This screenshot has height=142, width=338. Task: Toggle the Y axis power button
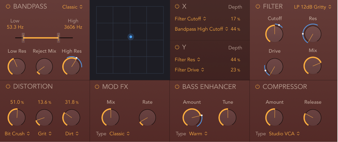tap(177, 47)
